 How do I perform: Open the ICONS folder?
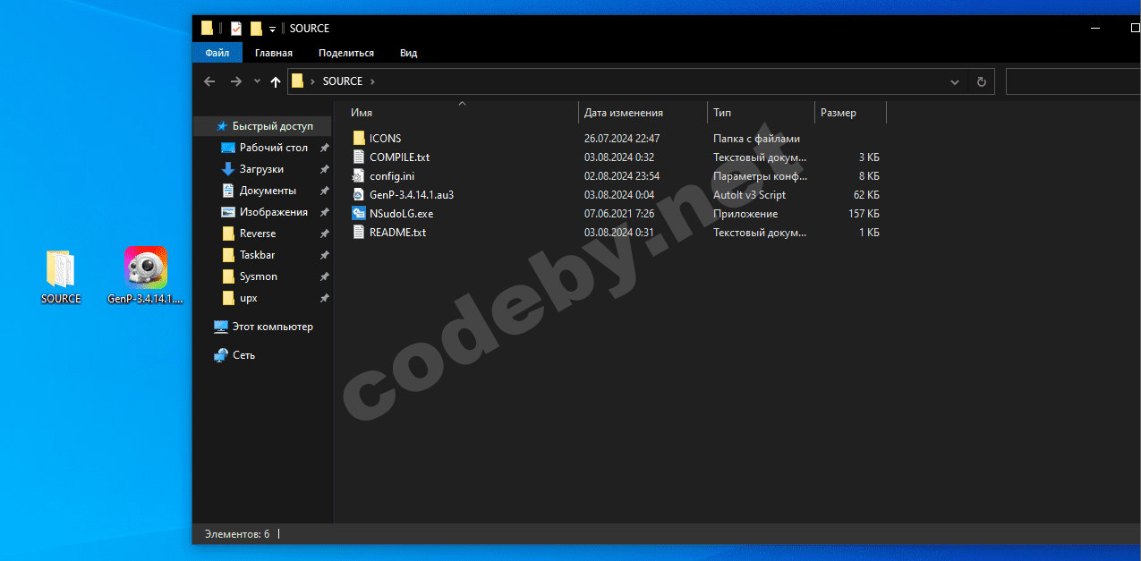click(x=385, y=139)
